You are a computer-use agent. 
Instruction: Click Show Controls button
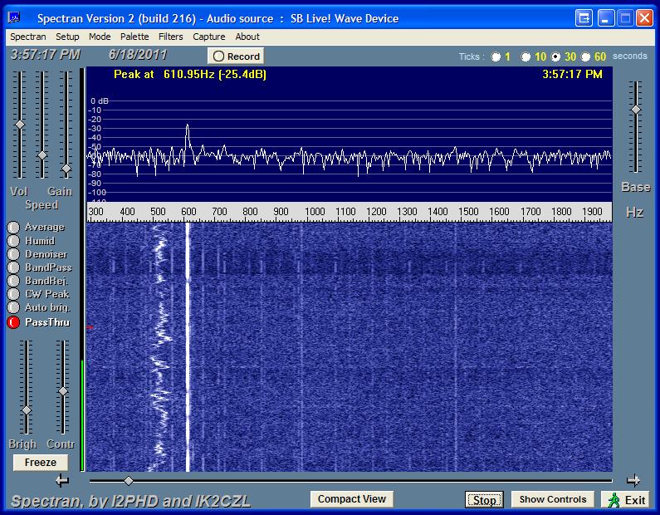click(x=553, y=499)
